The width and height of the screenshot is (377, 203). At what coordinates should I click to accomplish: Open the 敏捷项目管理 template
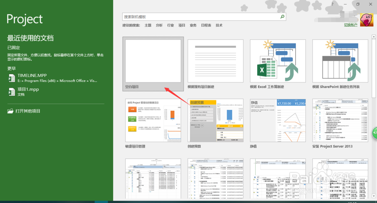point(153,123)
